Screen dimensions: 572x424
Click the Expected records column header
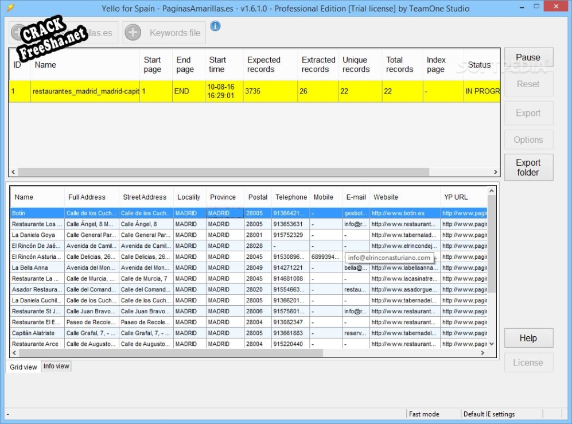tap(264, 64)
